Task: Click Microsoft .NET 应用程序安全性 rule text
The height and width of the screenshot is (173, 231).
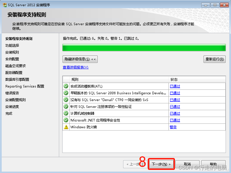Action: [x=95, y=120]
